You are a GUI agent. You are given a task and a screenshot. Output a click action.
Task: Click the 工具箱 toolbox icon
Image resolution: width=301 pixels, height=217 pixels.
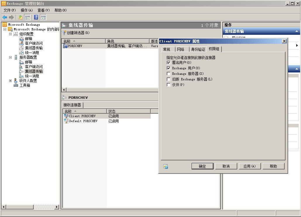pyautogui.click(x=16, y=85)
